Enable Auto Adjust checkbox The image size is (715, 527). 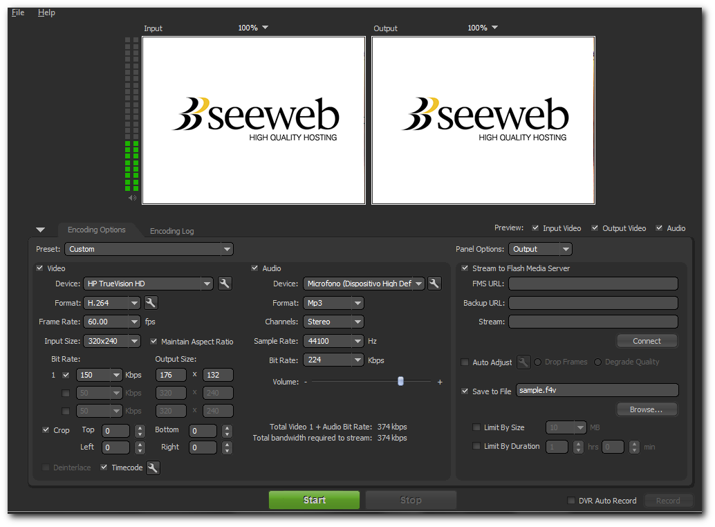tap(465, 362)
